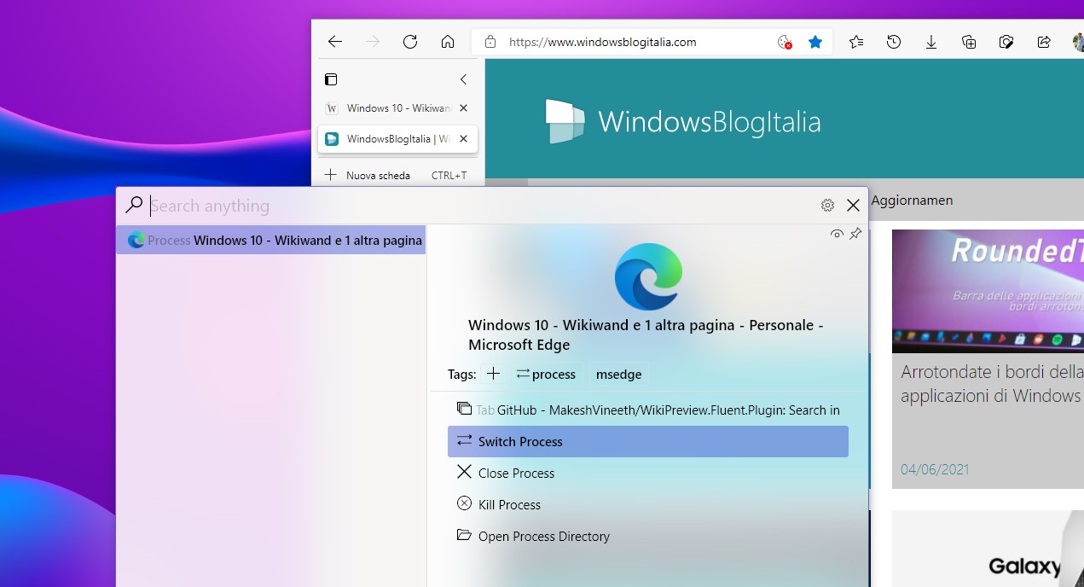Go back in Edge browser
This screenshot has height=587, width=1084.
(x=334, y=42)
